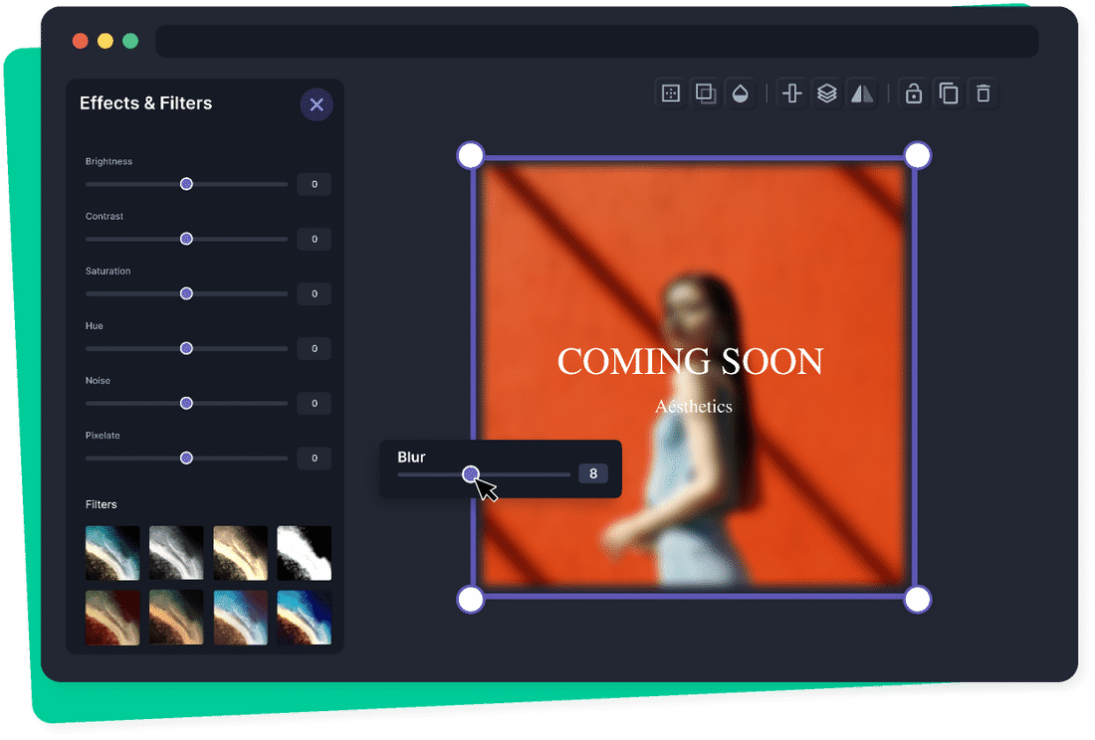Select the align center toolbar icon
This screenshot has width=1095, height=740.
click(792, 92)
